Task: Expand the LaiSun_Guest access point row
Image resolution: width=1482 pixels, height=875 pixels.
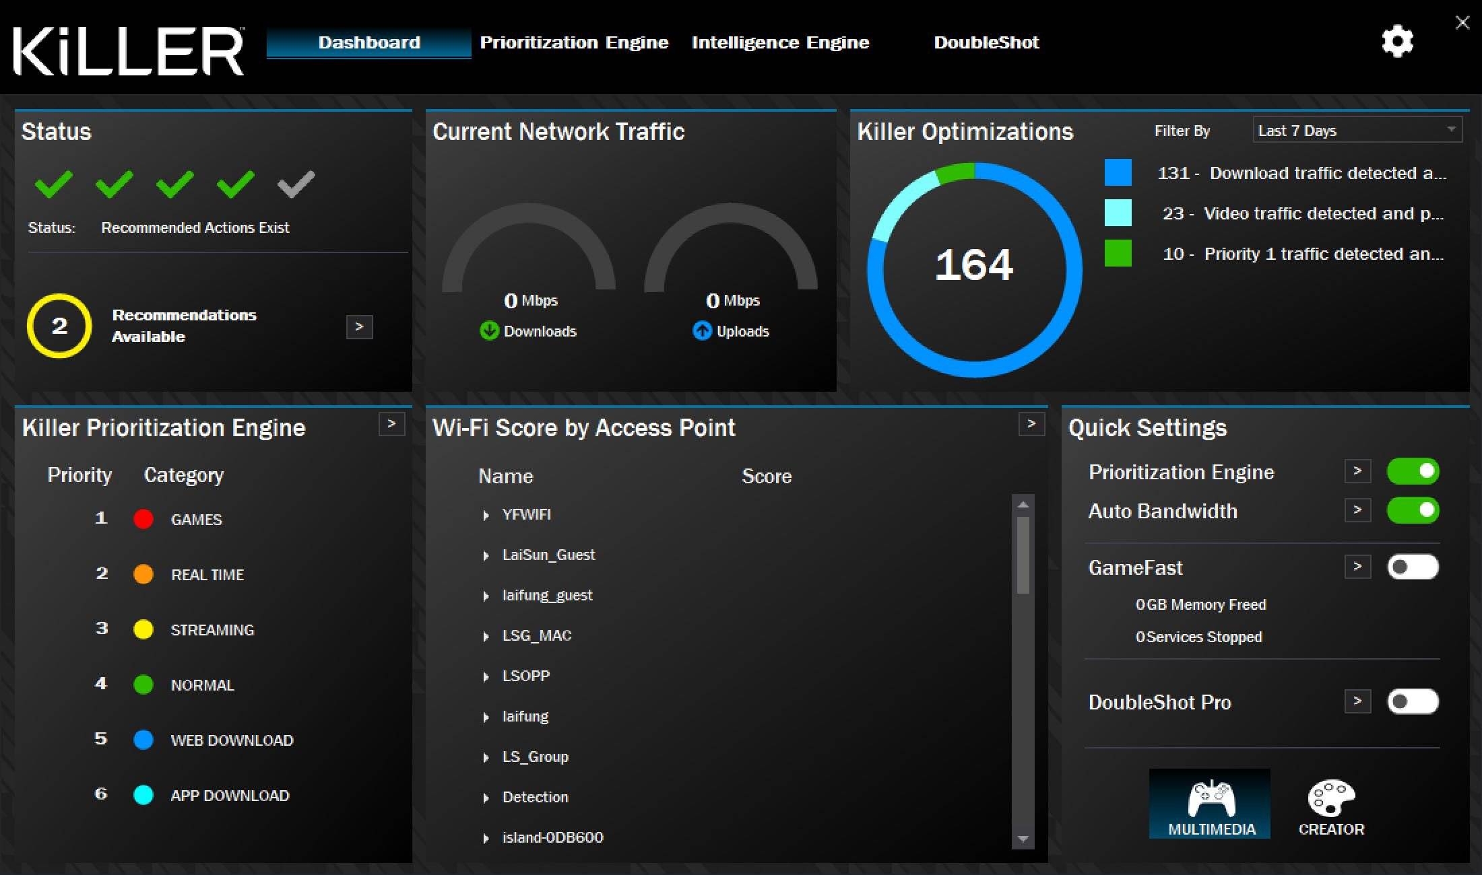Action: pyautogui.click(x=486, y=555)
